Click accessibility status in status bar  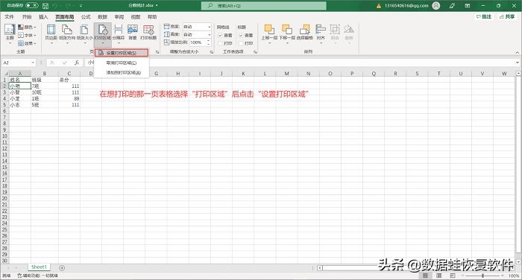click(37, 276)
